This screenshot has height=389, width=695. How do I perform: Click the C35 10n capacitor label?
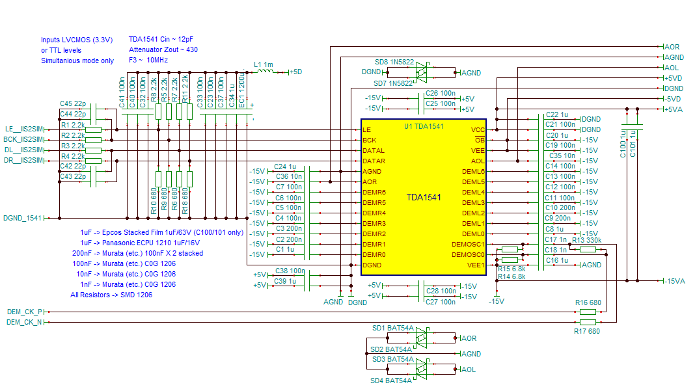pos(562,155)
